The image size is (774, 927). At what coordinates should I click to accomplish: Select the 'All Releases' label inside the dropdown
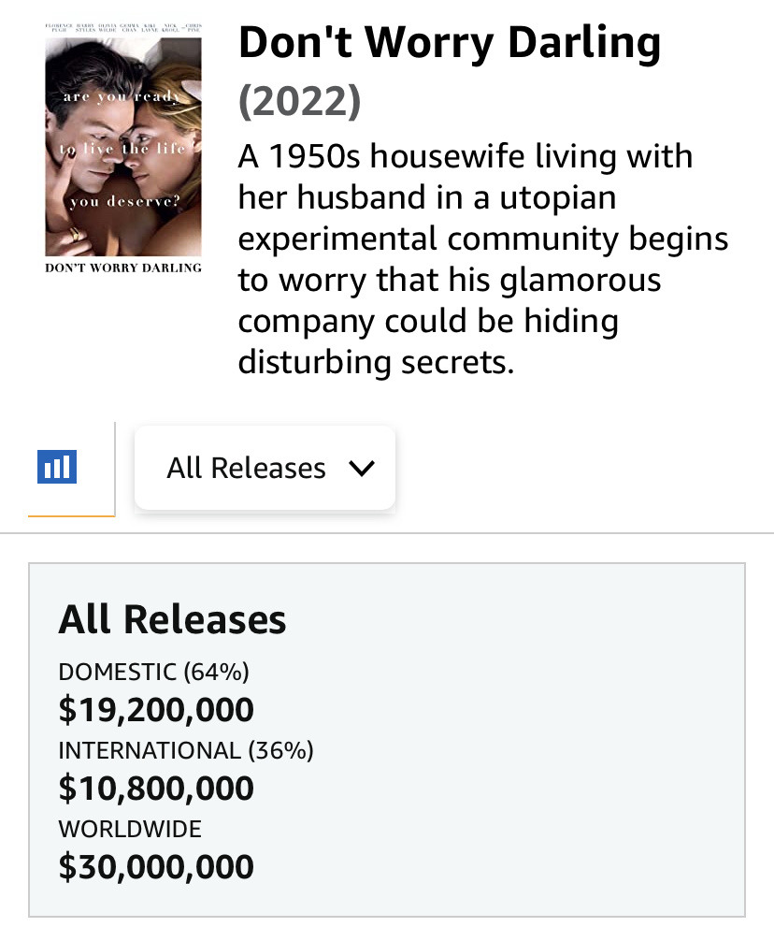[246, 468]
